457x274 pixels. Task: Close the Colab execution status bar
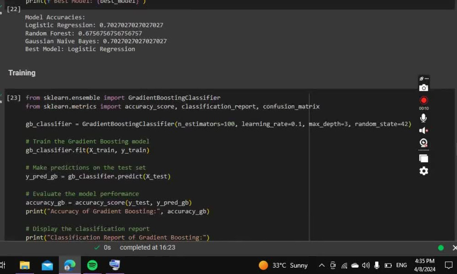point(454,248)
